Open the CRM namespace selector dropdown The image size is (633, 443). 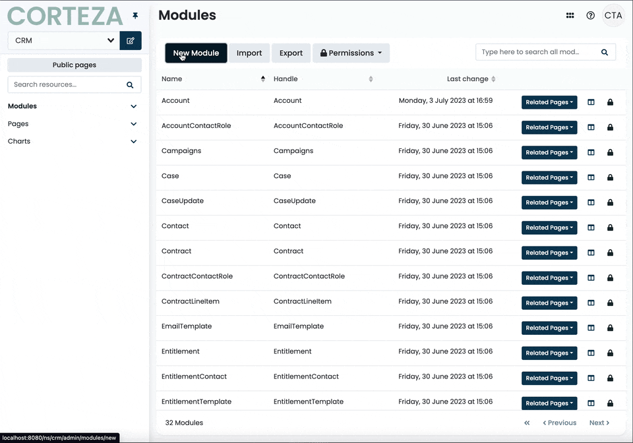point(63,40)
